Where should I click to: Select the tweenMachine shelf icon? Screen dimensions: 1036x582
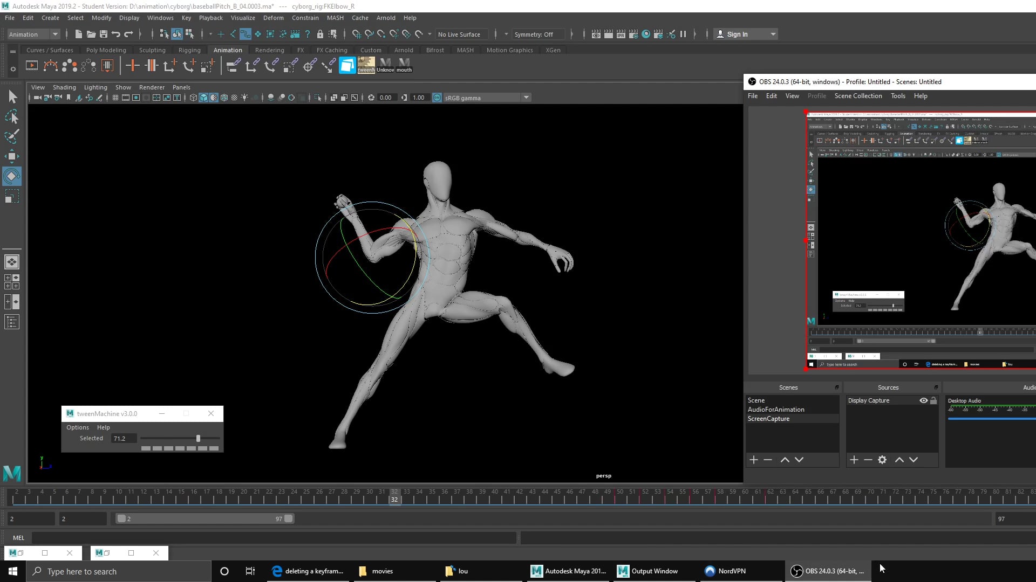point(366,65)
